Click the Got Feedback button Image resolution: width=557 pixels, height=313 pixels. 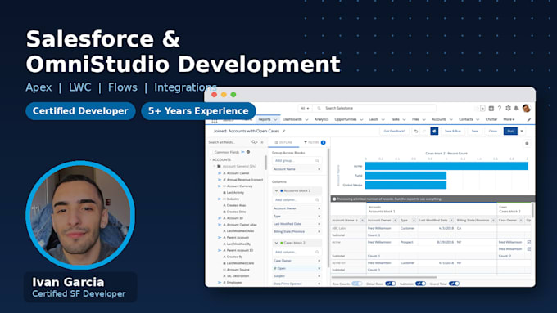[394, 131]
